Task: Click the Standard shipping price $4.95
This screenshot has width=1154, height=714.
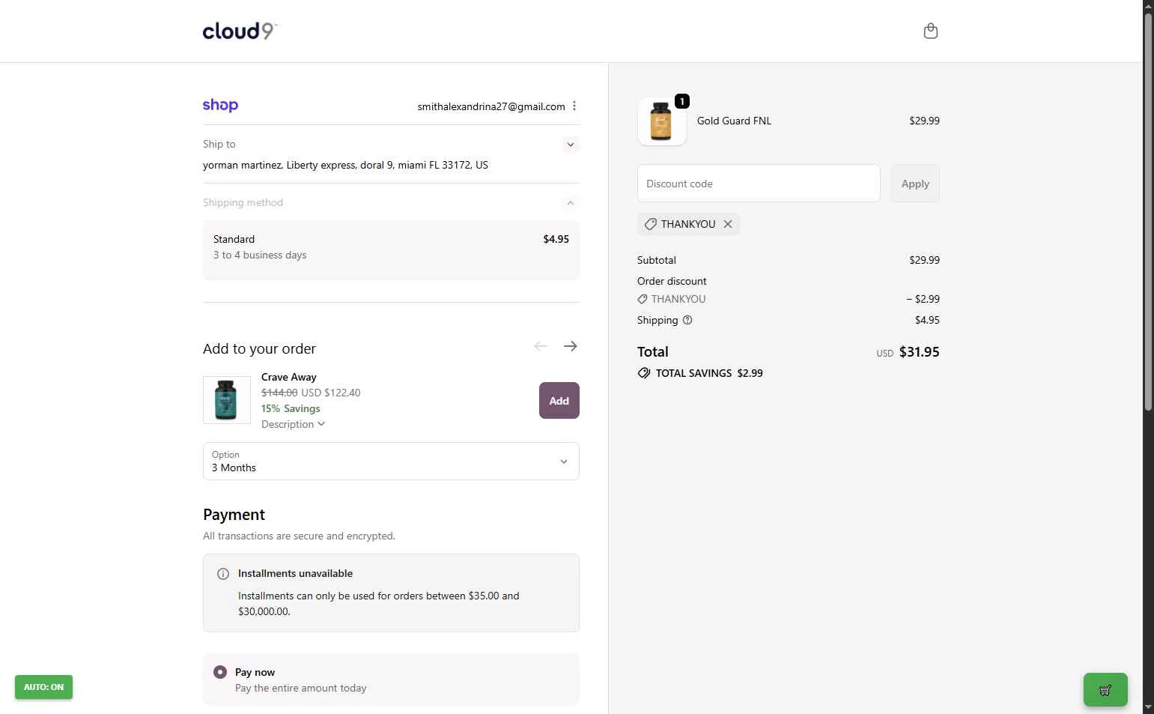Action: pyautogui.click(x=556, y=239)
